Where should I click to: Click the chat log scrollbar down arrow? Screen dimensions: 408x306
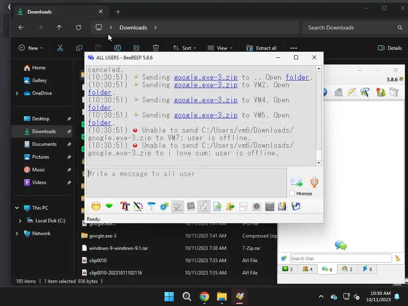click(319, 163)
